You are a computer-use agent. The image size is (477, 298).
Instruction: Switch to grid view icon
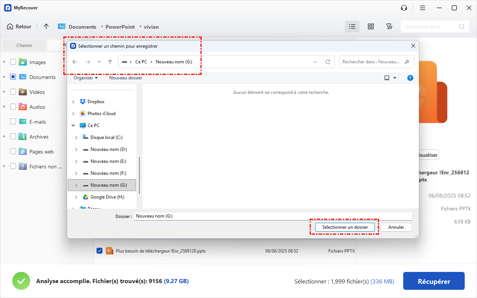point(370,26)
